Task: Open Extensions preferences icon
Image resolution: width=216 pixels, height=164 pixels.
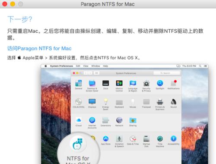Action: (105, 120)
